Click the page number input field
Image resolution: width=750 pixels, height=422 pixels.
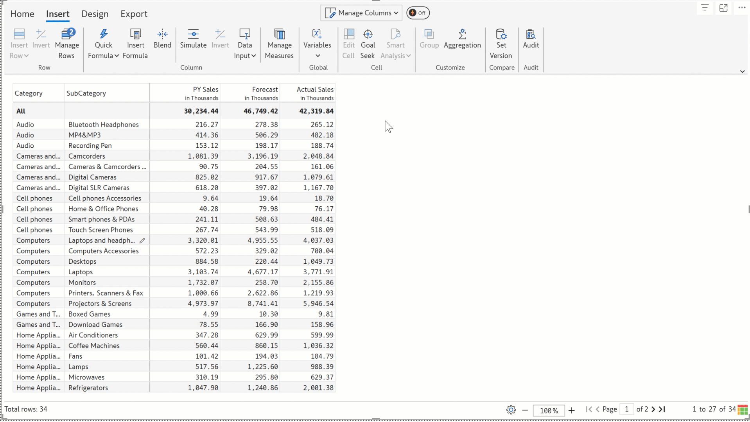point(626,409)
